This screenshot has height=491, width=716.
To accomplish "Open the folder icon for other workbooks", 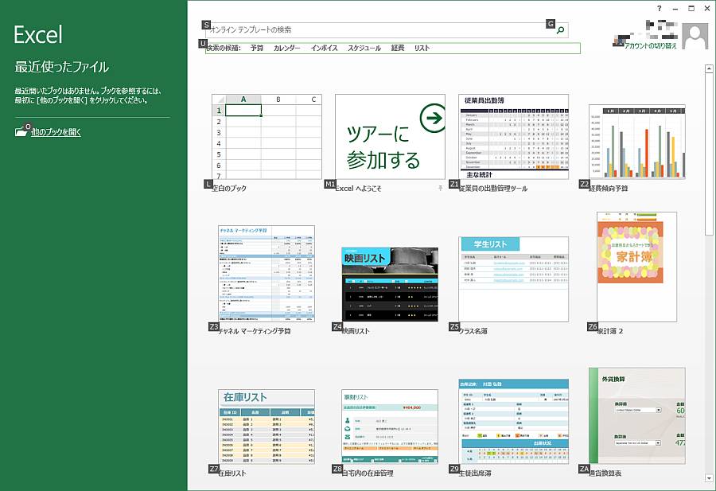I will pyautogui.click(x=21, y=131).
